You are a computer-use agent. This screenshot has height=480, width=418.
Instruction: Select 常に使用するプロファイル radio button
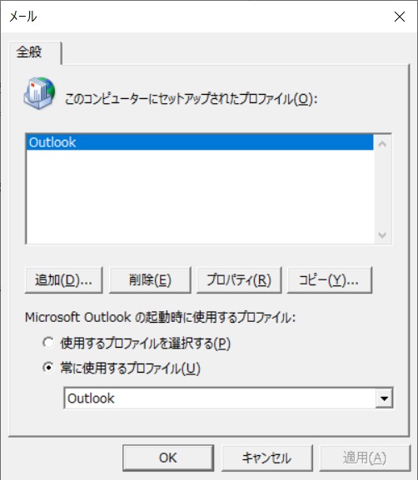point(48,368)
